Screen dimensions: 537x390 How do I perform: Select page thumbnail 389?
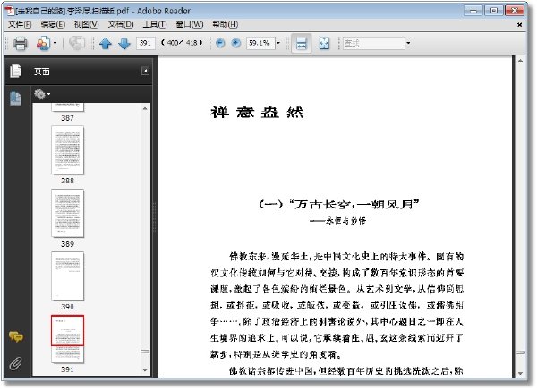[67, 213]
